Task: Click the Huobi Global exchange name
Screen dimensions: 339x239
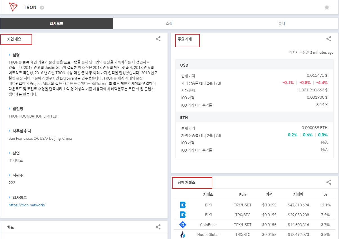Action: coord(208,235)
